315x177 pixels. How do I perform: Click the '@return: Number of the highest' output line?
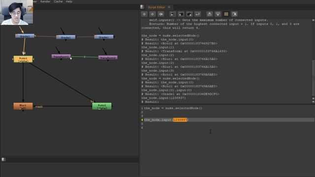coord(224,24)
